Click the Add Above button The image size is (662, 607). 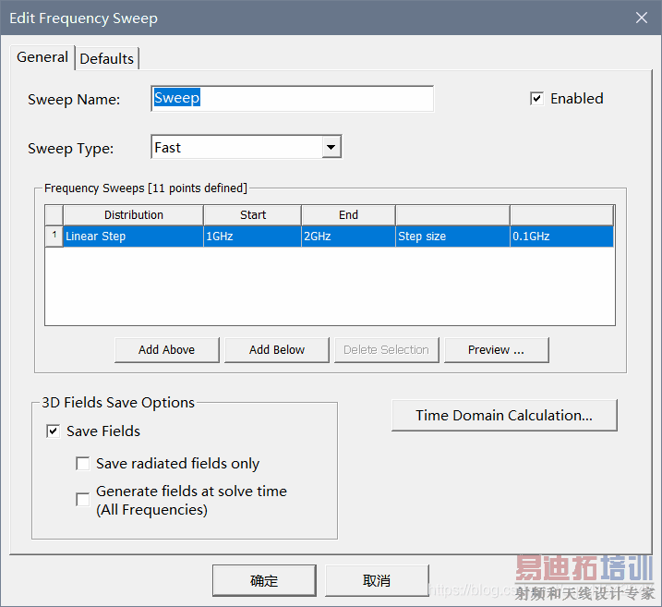(x=167, y=350)
